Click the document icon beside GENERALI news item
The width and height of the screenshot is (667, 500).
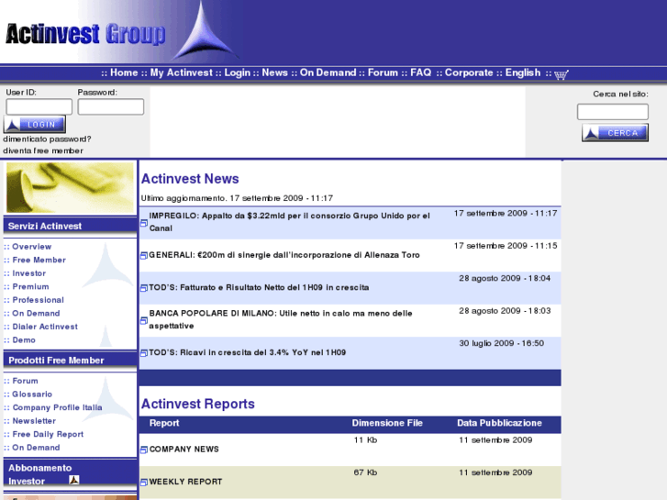pyautogui.click(x=144, y=255)
